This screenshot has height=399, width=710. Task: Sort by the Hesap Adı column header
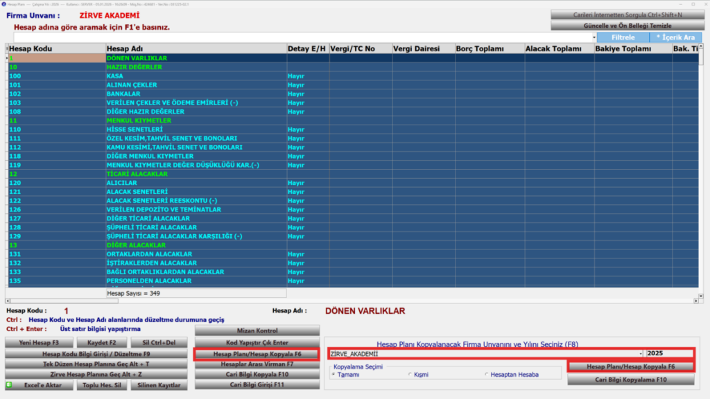pyautogui.click(x=196, y=48)
